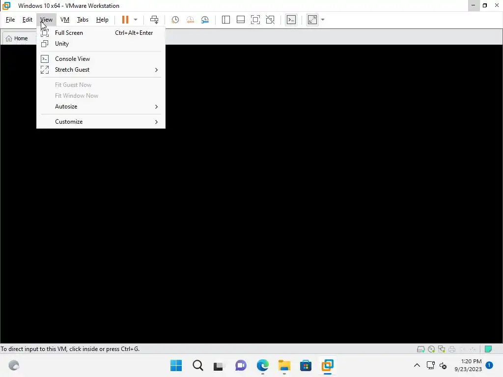The width and height of the screenshot is (503, 377).
Task: Click the CD/DVD drive status icon
Action: coord(431,349)
